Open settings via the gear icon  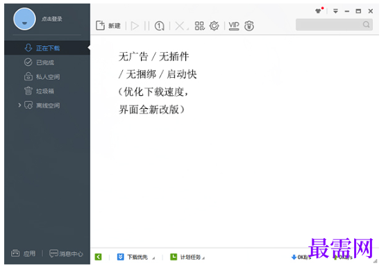click(x=214, y=26)
